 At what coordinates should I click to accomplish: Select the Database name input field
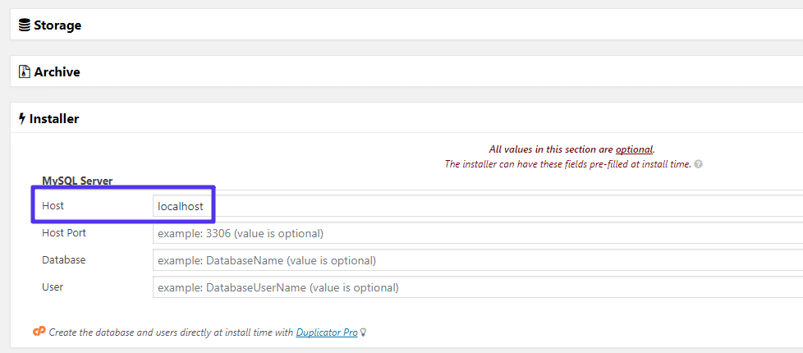pyautogui.click(x=476, y=260)
